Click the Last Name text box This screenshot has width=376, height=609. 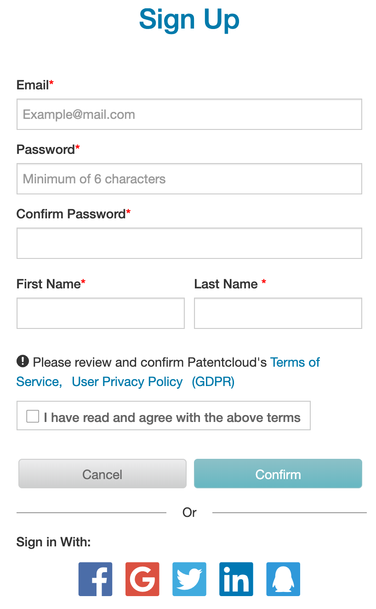[278, 313]
